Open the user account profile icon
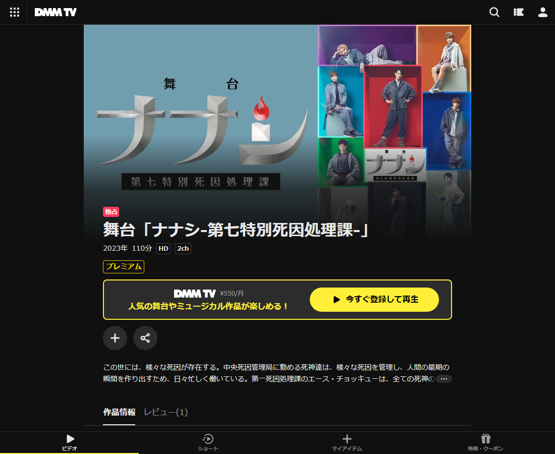Screen dimensions: 555x454 pos(542,13)
